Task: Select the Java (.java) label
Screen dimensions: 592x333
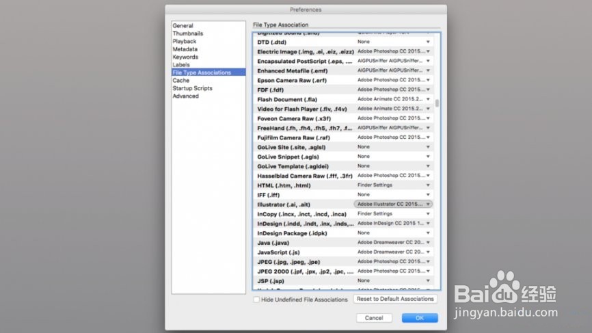Action: point(273,243)
